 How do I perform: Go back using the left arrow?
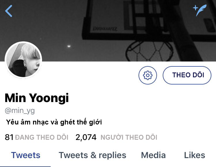[x=9, y=11]
